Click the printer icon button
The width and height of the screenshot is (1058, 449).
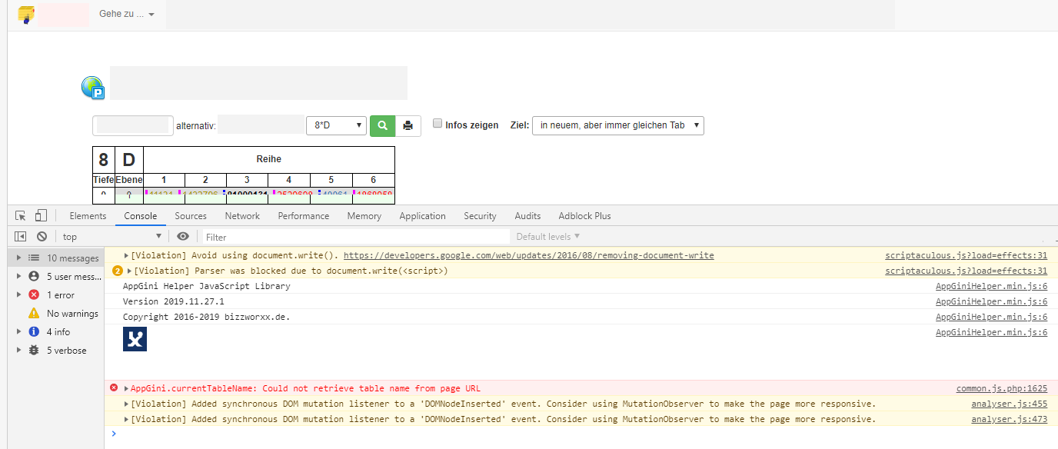408,125
